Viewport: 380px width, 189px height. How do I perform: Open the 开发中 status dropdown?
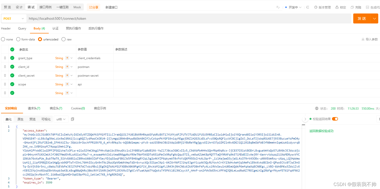coord(293,7)
